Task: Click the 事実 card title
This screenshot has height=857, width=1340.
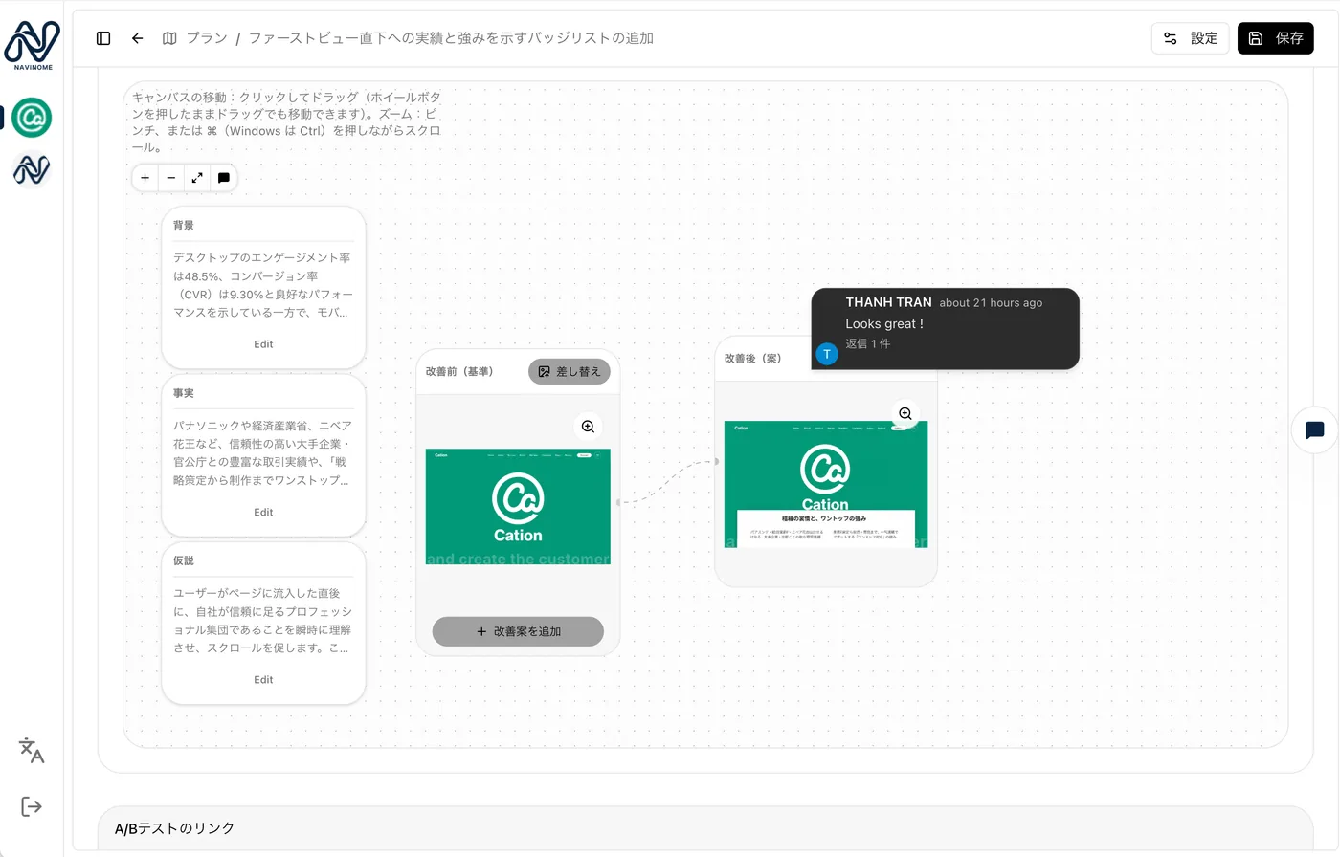Action: coord(184,393)
